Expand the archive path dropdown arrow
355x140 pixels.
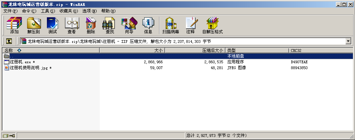pos(348,41)
